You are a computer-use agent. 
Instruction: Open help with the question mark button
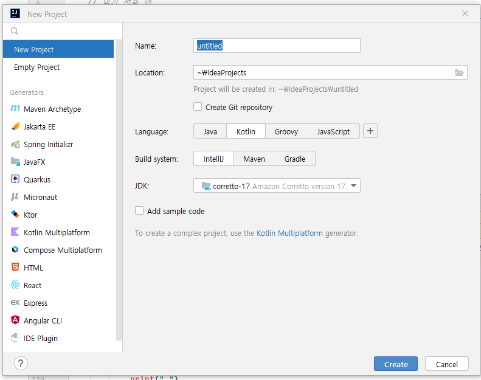click(21, 364)
